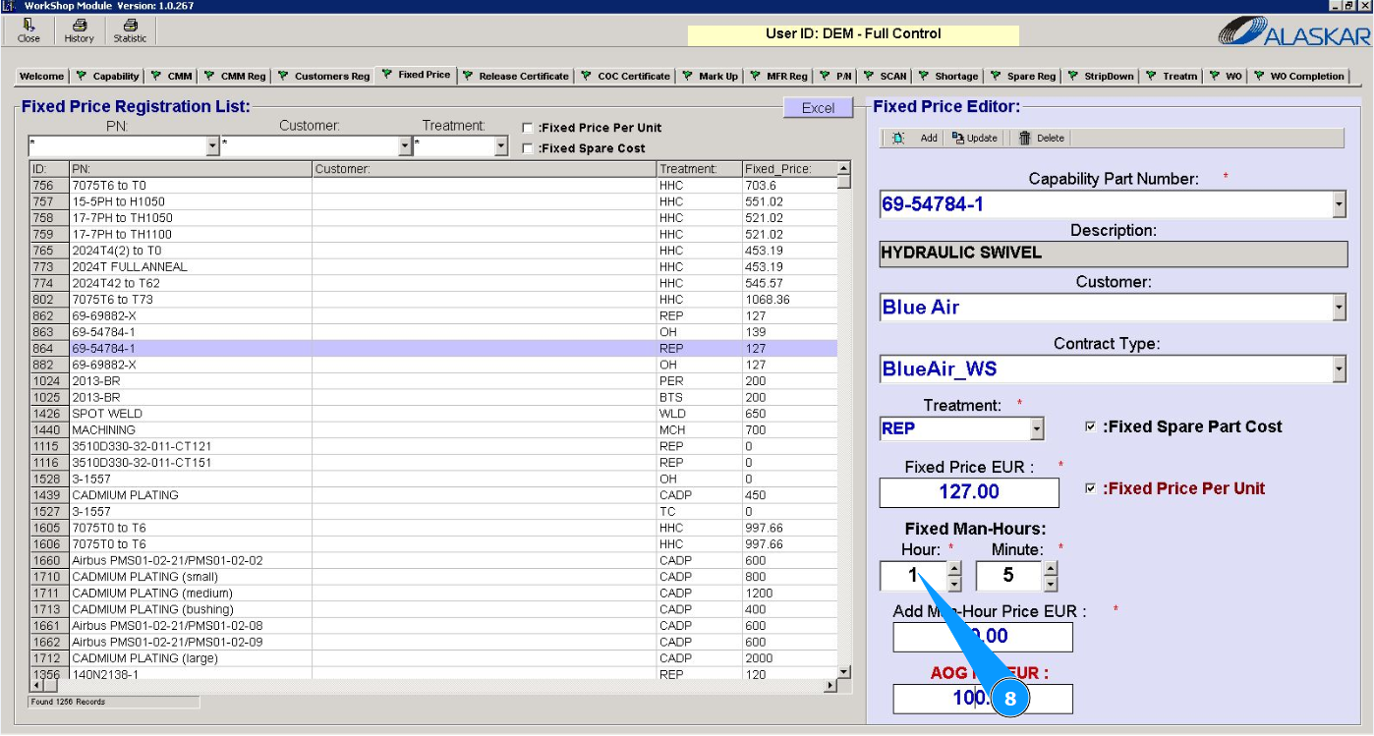
Task: Open the Contract Type dropdown
Action: point(1338,369)
